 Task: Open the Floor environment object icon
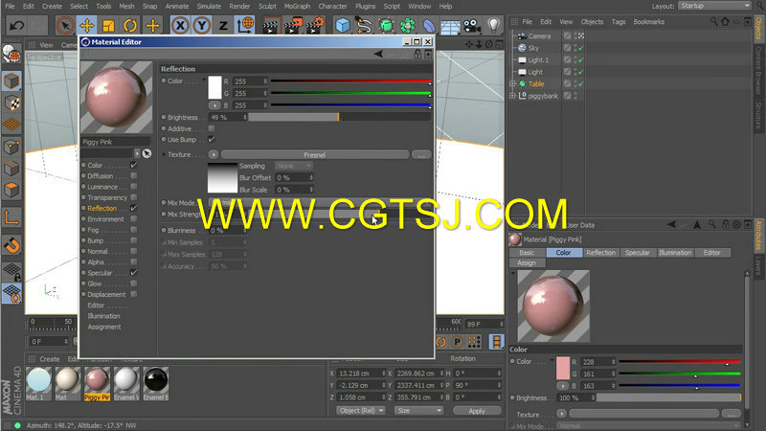click(x=450, y=25)
